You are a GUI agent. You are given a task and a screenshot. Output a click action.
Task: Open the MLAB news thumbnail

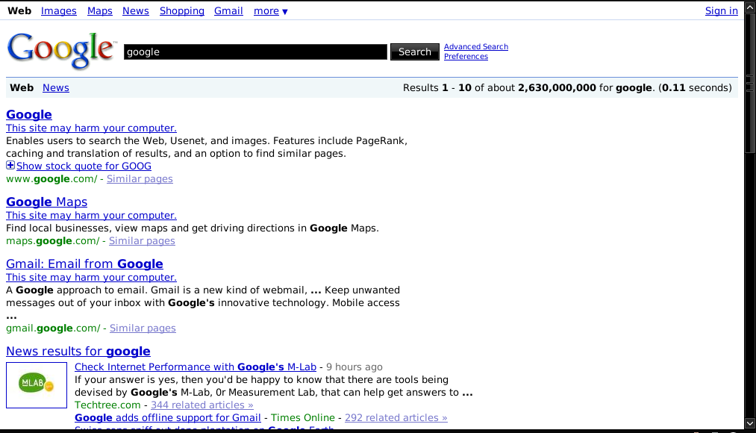click(37, 385)
